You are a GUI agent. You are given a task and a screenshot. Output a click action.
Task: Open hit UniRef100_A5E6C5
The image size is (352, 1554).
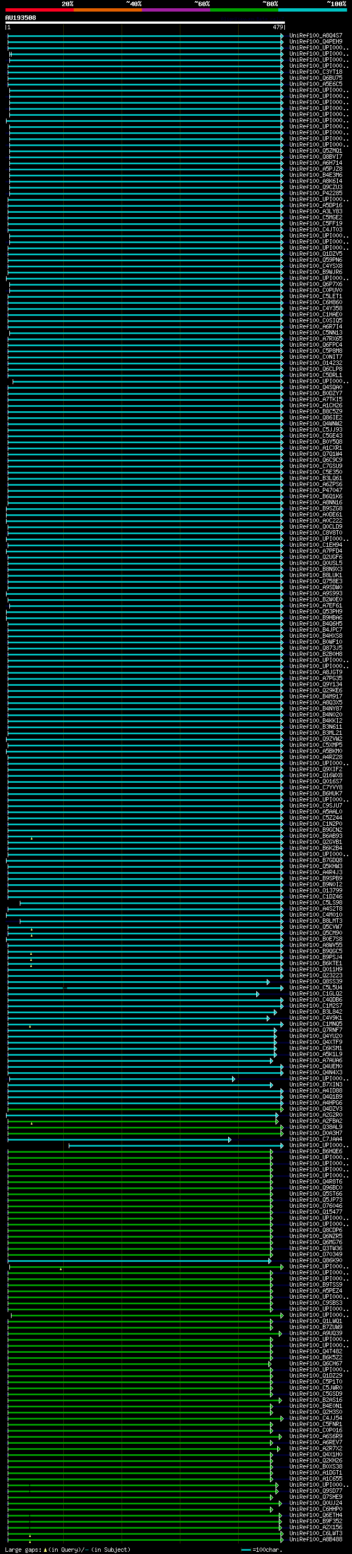[316, 84]
